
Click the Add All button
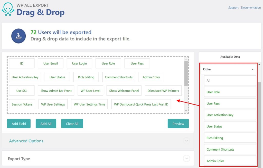(46, 123)
